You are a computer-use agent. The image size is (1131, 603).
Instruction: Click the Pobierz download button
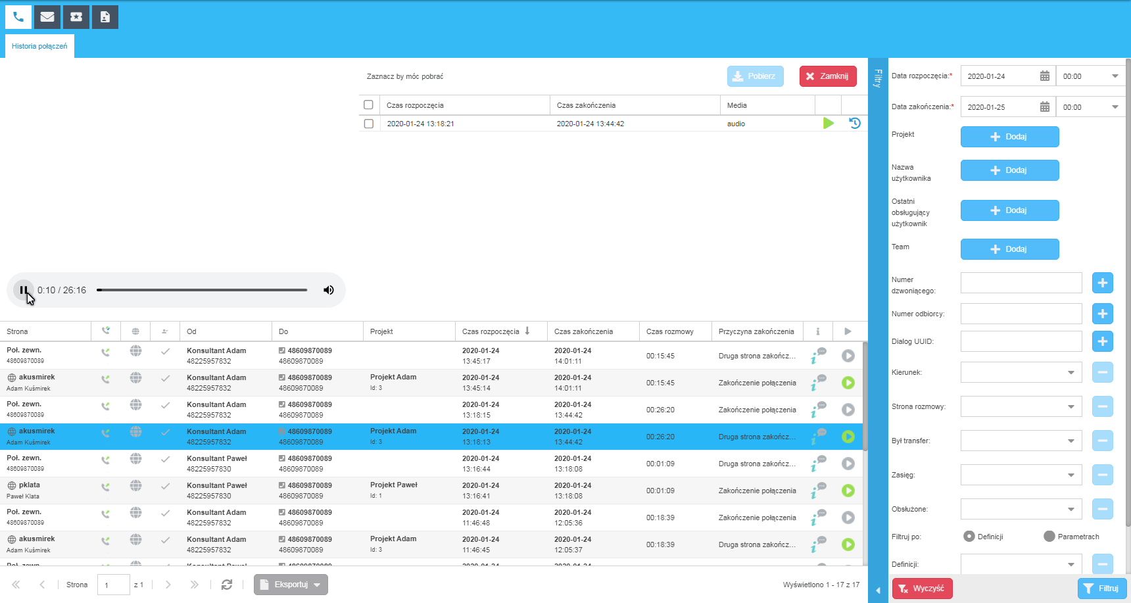[x=756, y=76]
